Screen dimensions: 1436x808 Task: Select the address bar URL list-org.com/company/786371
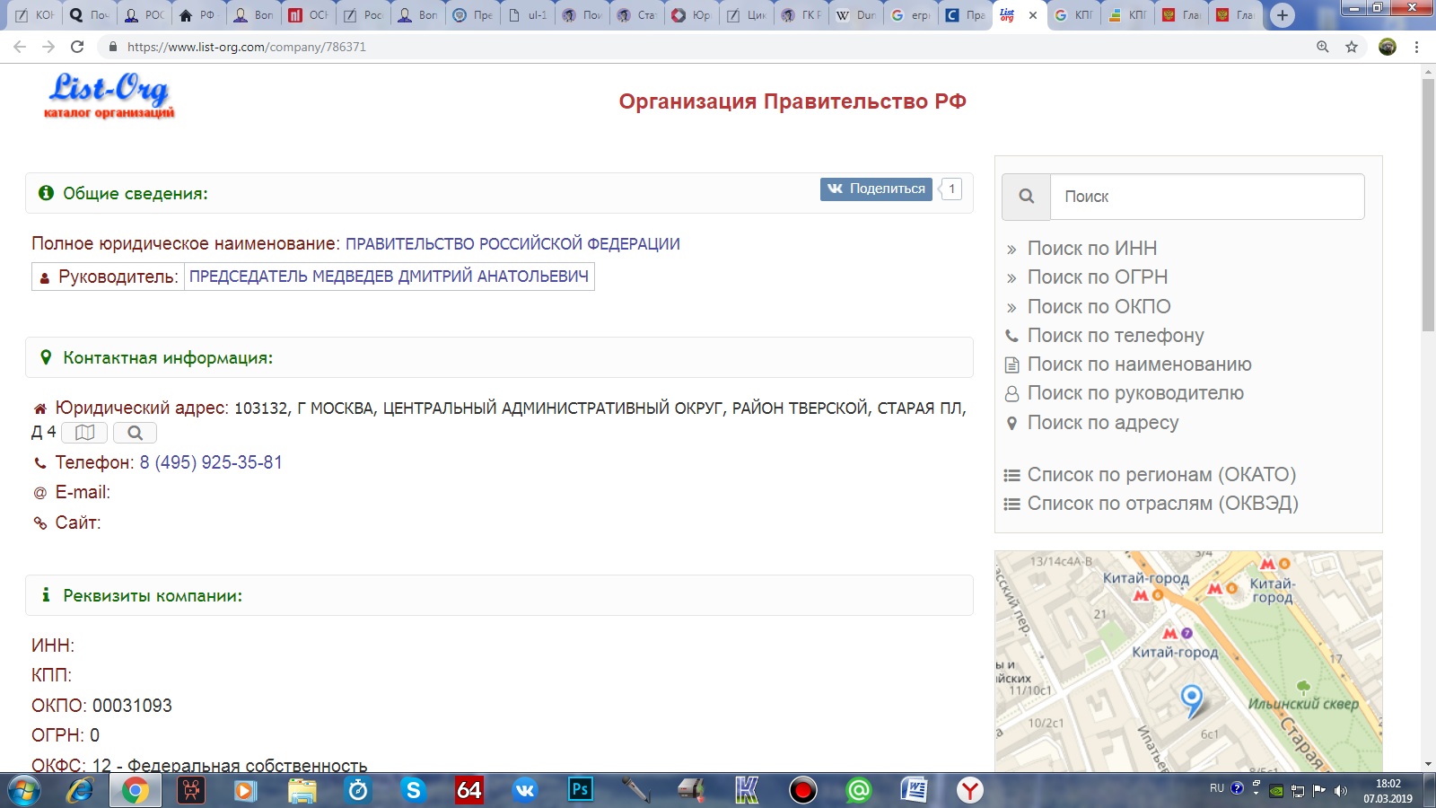[x=247, y=47]
